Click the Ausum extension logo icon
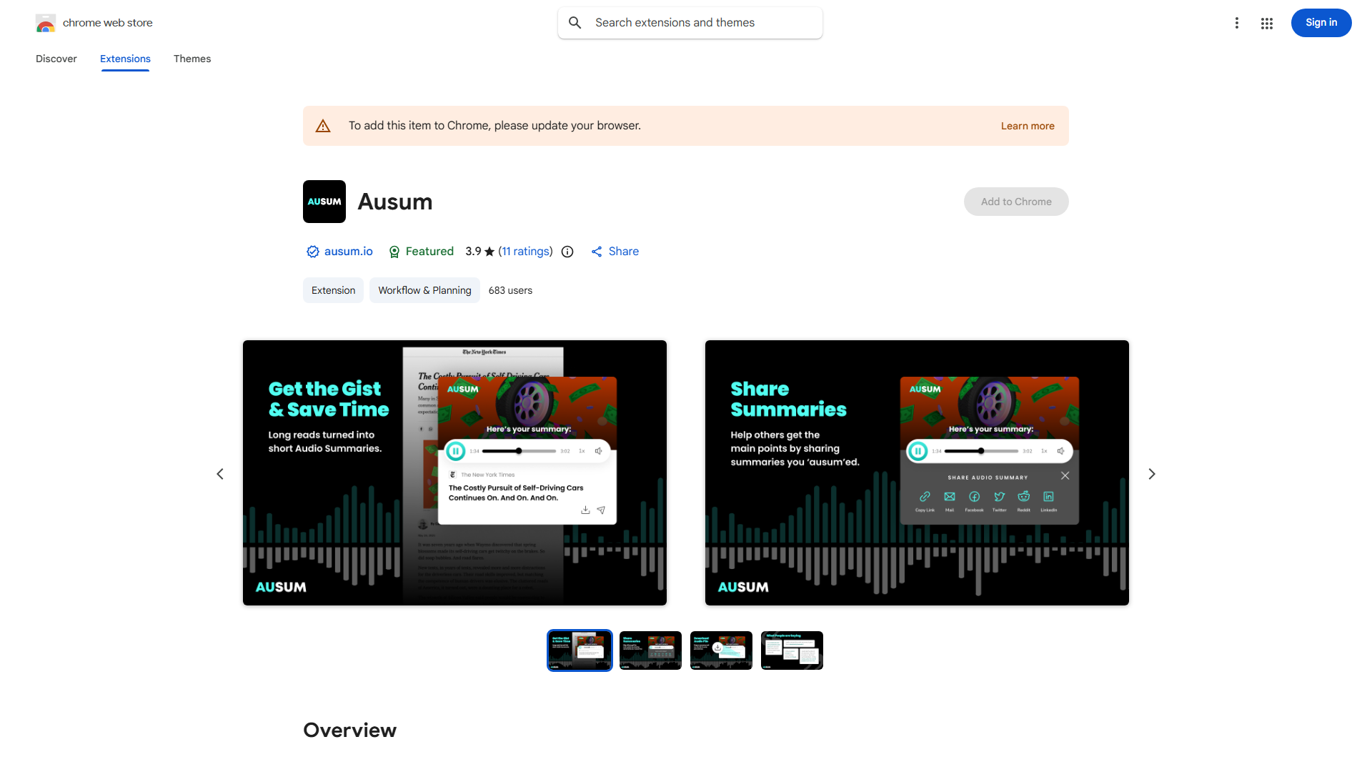The image size is (1372, 772). click(x=324, y=202)
